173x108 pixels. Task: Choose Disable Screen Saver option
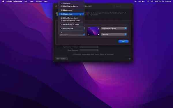point(71,21)
